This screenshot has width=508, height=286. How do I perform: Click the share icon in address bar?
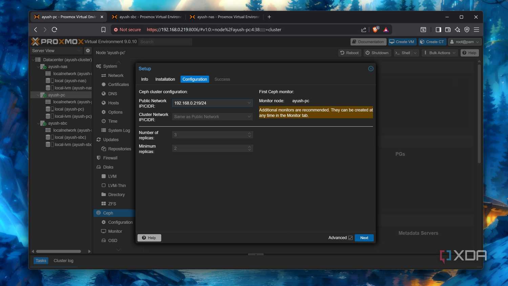[364, 29]
